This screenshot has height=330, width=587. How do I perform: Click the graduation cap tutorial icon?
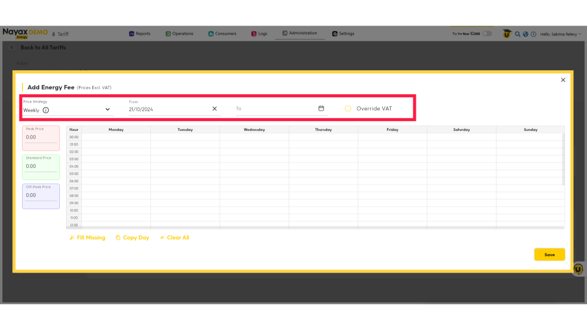pyautogui.click(x=507, y=34)
